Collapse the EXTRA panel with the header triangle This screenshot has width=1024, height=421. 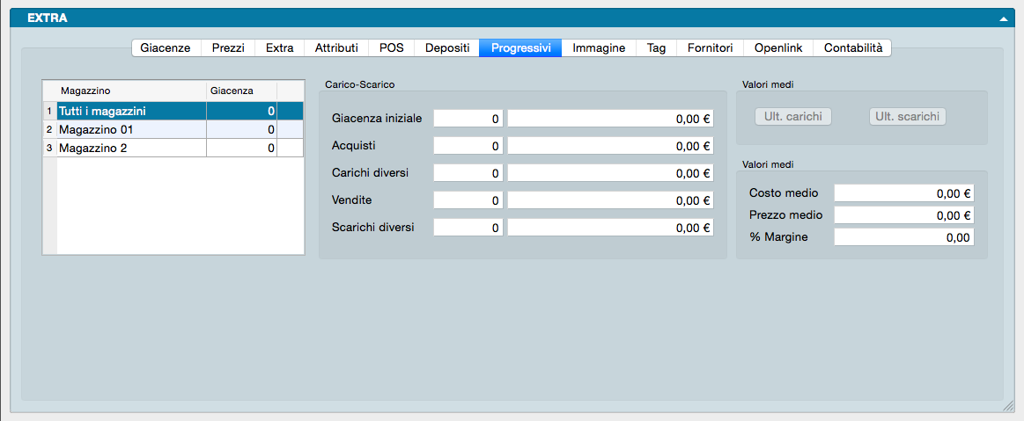pos(1003,18)
